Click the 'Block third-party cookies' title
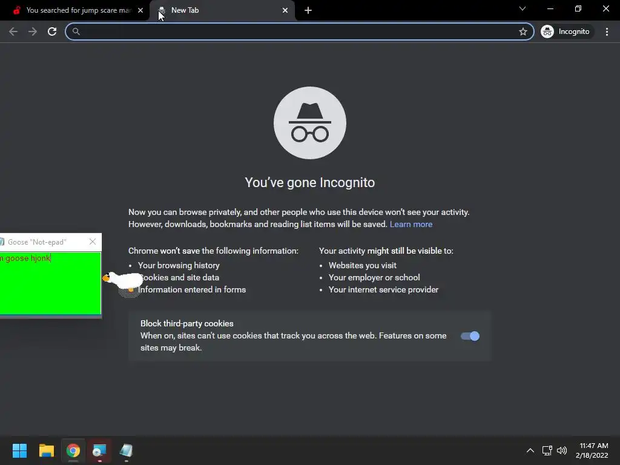The height and width of the screenshot is (465, 620). [187, 323]
